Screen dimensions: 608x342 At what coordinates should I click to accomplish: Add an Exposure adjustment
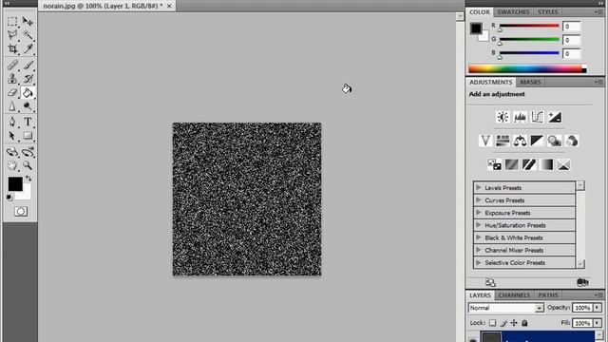[x=555, y=117]
